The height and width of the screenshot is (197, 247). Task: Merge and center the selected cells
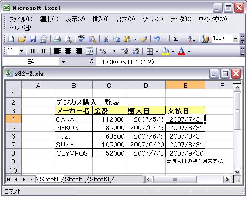pos(90,51)
